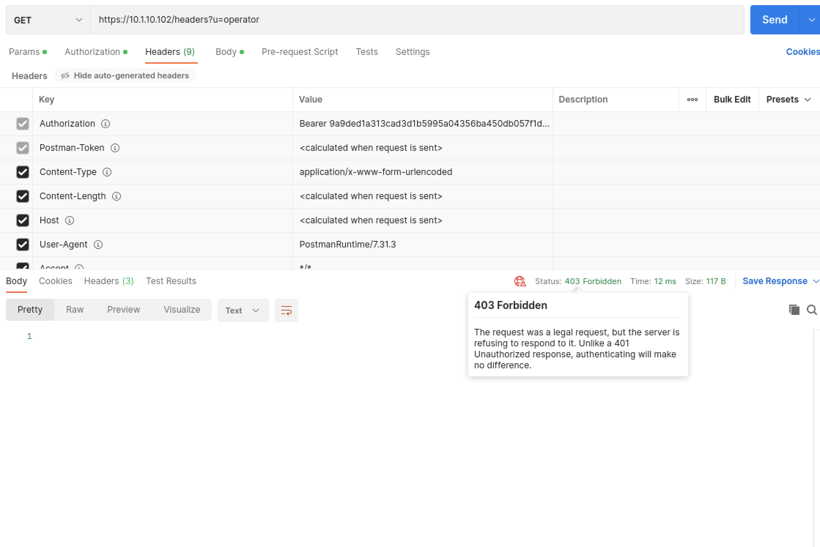820x547 pixels.
Task: Click the red network globe warning icon
Action: coord(520,281)
